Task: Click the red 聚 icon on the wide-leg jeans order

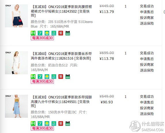Action: click(x=61, y=124)
